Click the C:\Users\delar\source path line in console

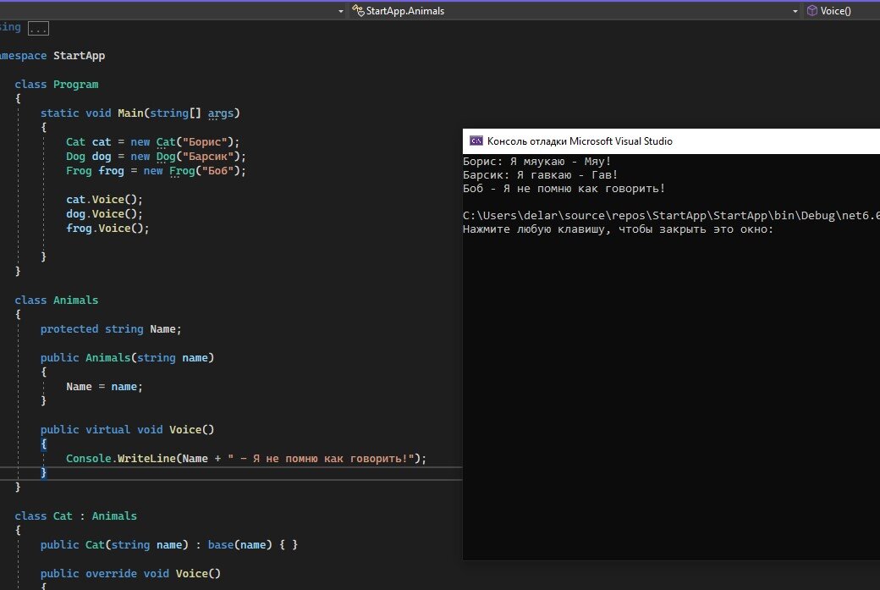671,216
